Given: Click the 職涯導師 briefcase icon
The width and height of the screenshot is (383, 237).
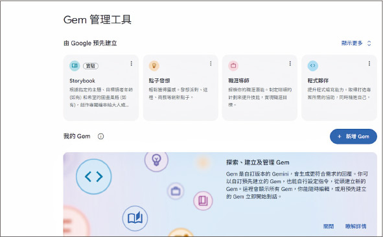Looking at the screenshot, I should [233, 65].
